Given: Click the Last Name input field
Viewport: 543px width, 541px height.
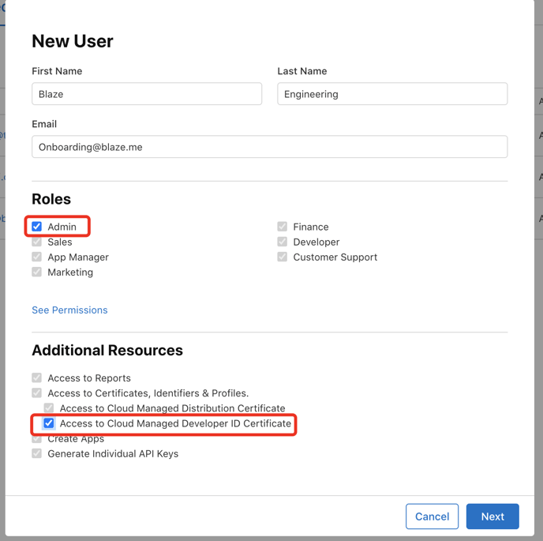Looking at the screenshot, I should tap(392, 94).
